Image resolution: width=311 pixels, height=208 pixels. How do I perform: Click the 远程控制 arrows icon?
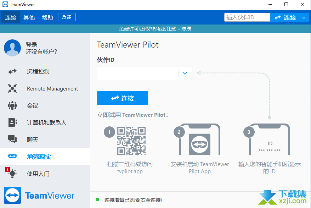click(12, 71)
